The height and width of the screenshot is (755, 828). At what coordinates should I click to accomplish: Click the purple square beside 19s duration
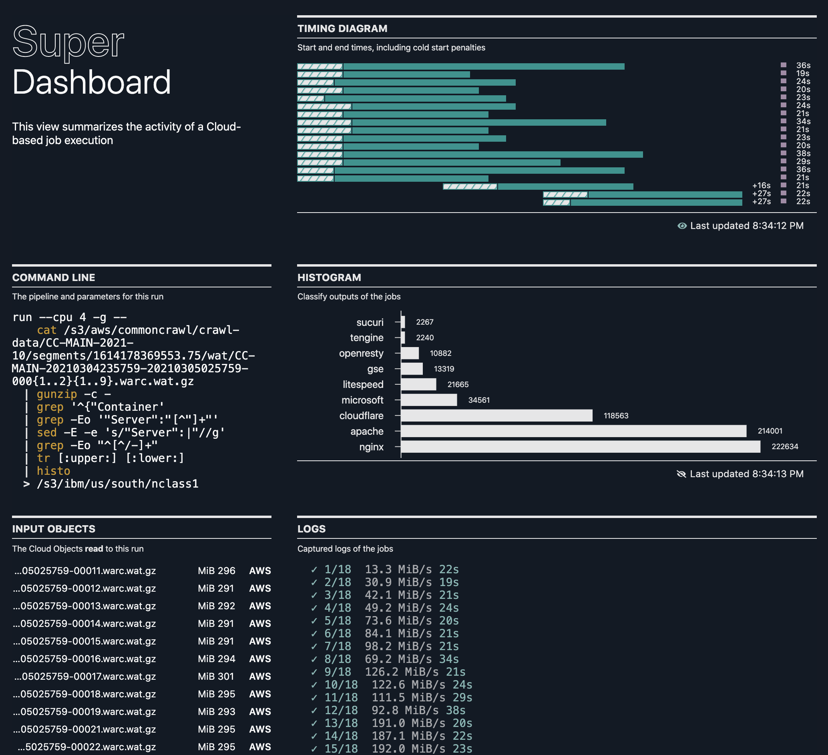[x=784, y=73]
